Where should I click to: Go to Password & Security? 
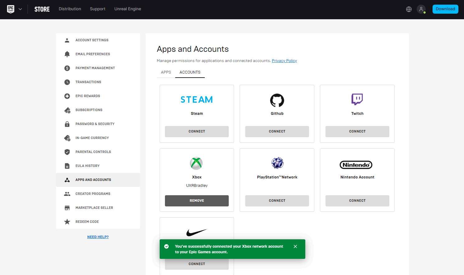click(x=98, y=124)
